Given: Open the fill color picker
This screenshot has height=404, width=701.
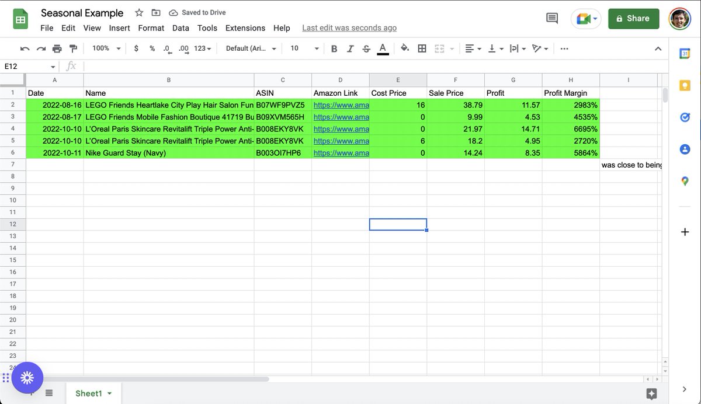Looking at the screenshot, I should (405, 48).
